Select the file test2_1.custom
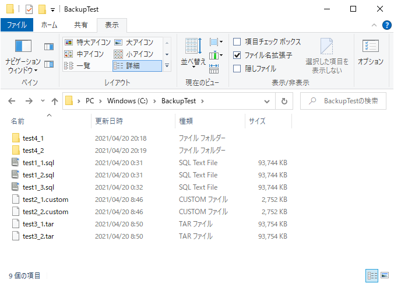 click(45, 200)
